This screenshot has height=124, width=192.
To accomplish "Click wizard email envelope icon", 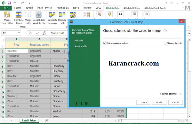I will pos(86,104).
